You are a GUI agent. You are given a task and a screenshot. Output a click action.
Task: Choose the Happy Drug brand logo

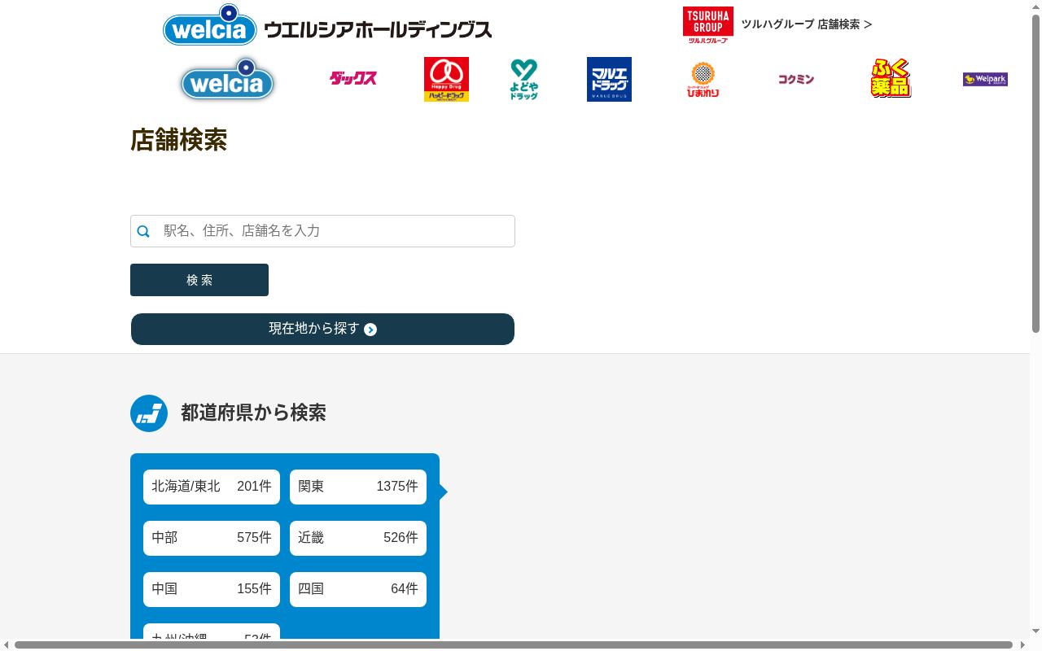tap(446, 79)
